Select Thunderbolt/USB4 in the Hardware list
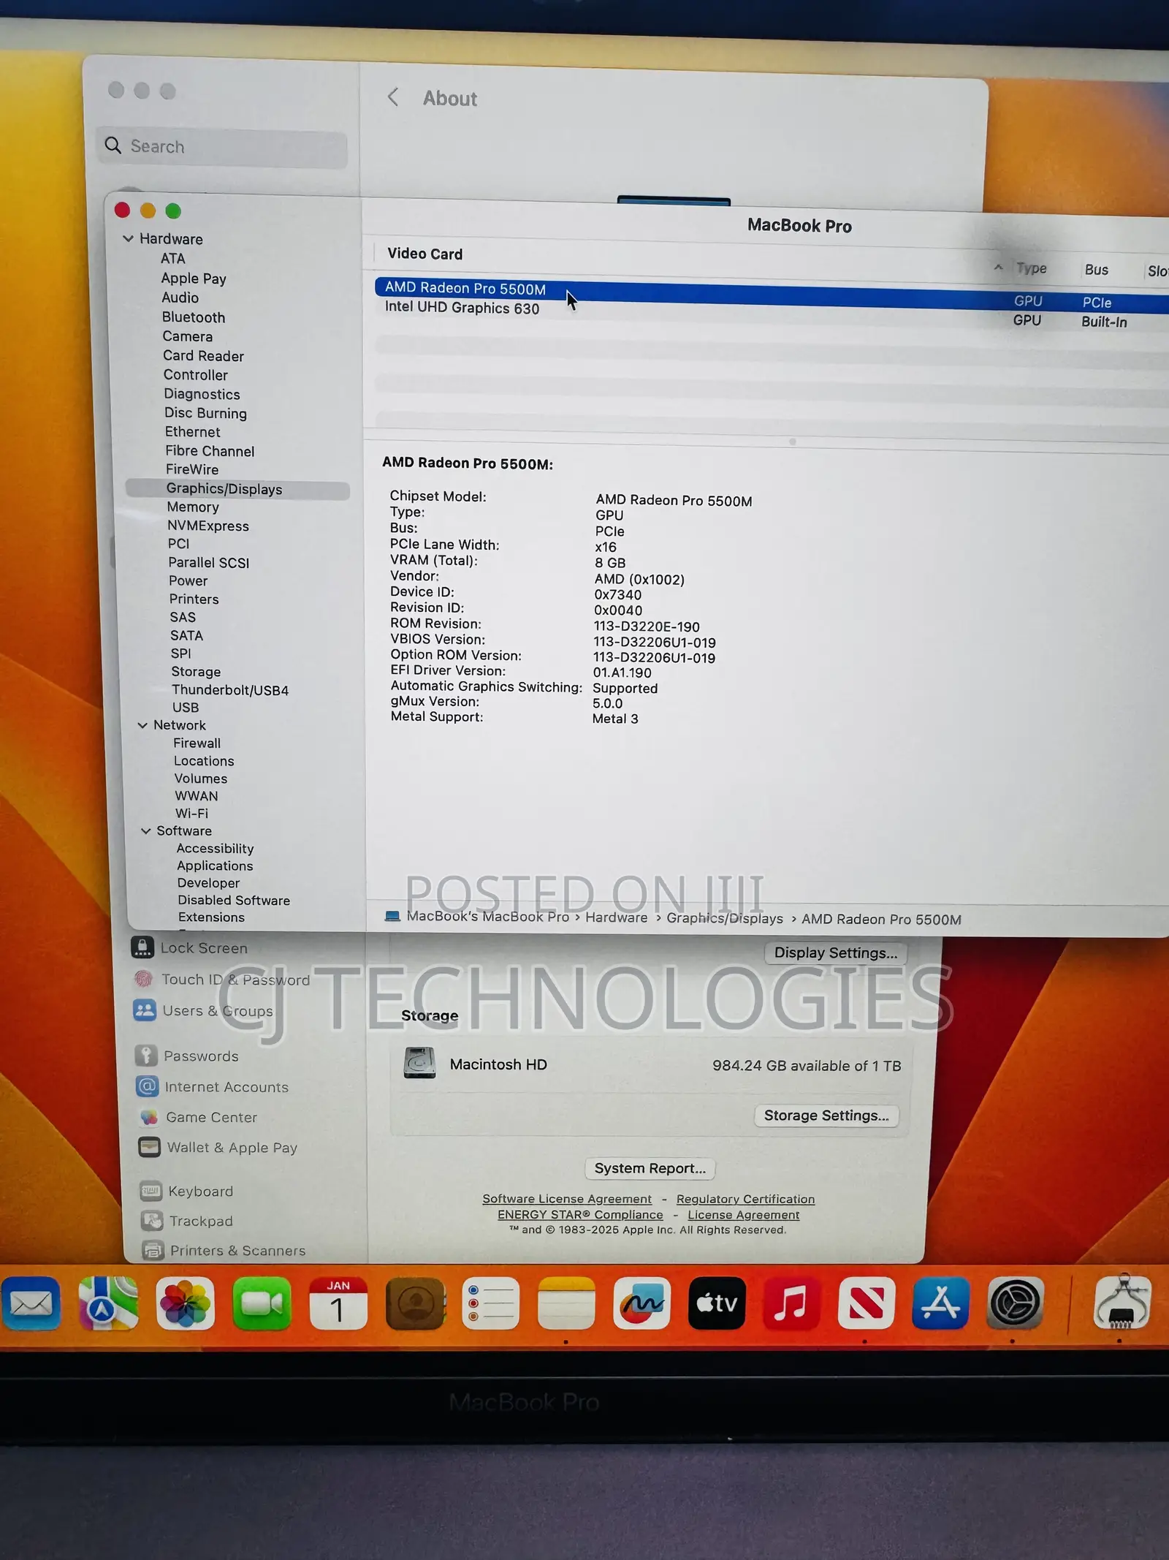The width and height of the screenshot is (1169, 1560). point(230,690)
